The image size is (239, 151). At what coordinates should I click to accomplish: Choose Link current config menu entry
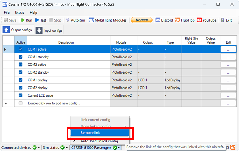[x=100, y=120]
